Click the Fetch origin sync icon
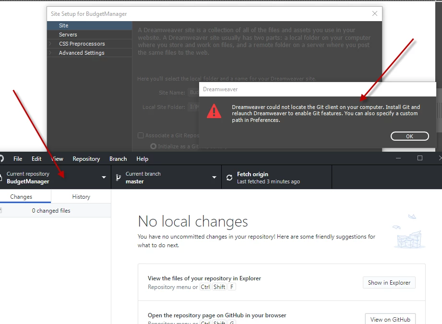This screenshot has height=324, width=442. (x=229, y=178)
